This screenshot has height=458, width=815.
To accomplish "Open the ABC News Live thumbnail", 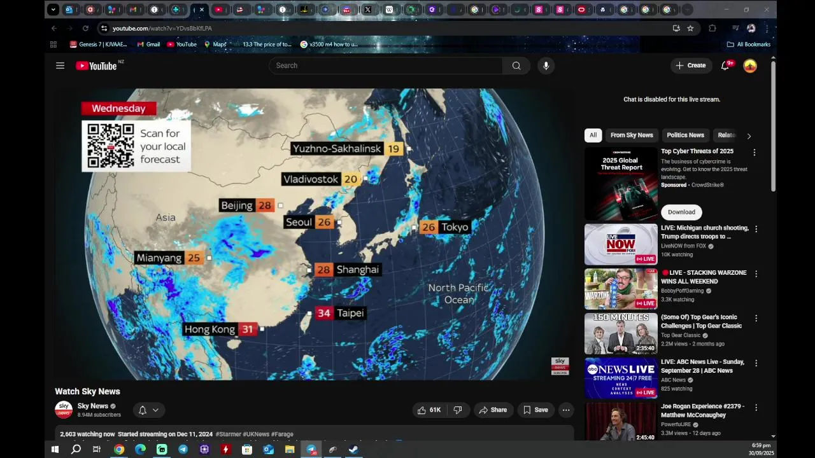I will click(x=621, y=378).
